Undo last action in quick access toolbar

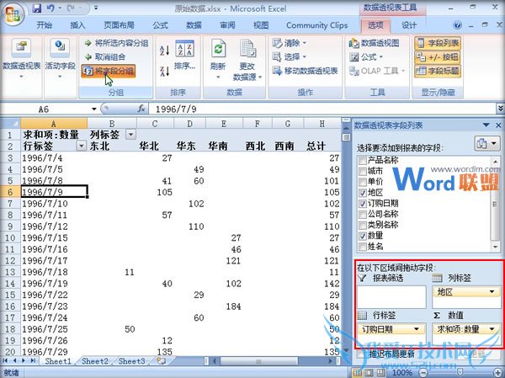click(x=50, y=8)
